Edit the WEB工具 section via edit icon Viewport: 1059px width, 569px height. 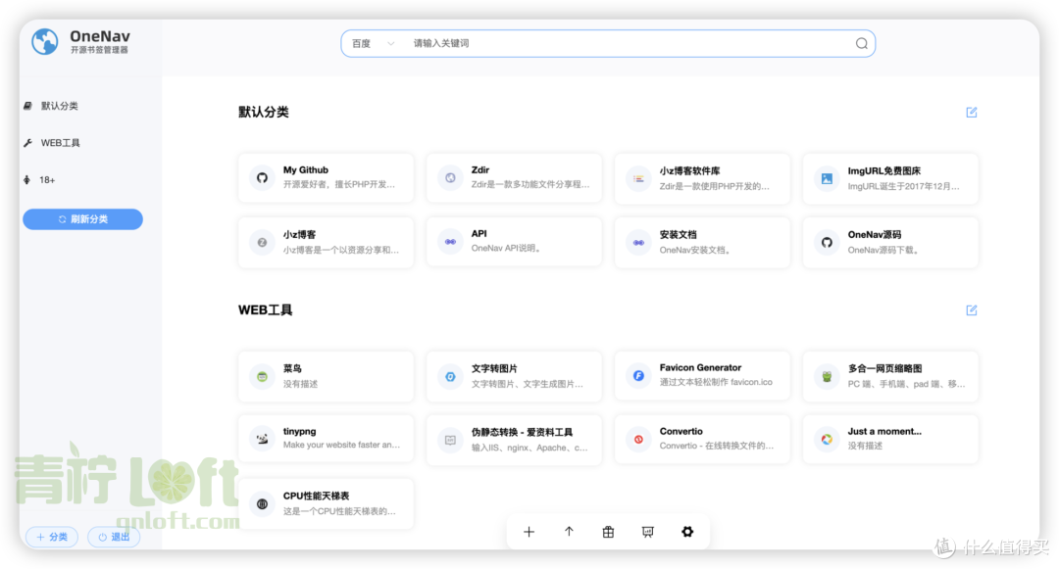click(x=971, y=310)
